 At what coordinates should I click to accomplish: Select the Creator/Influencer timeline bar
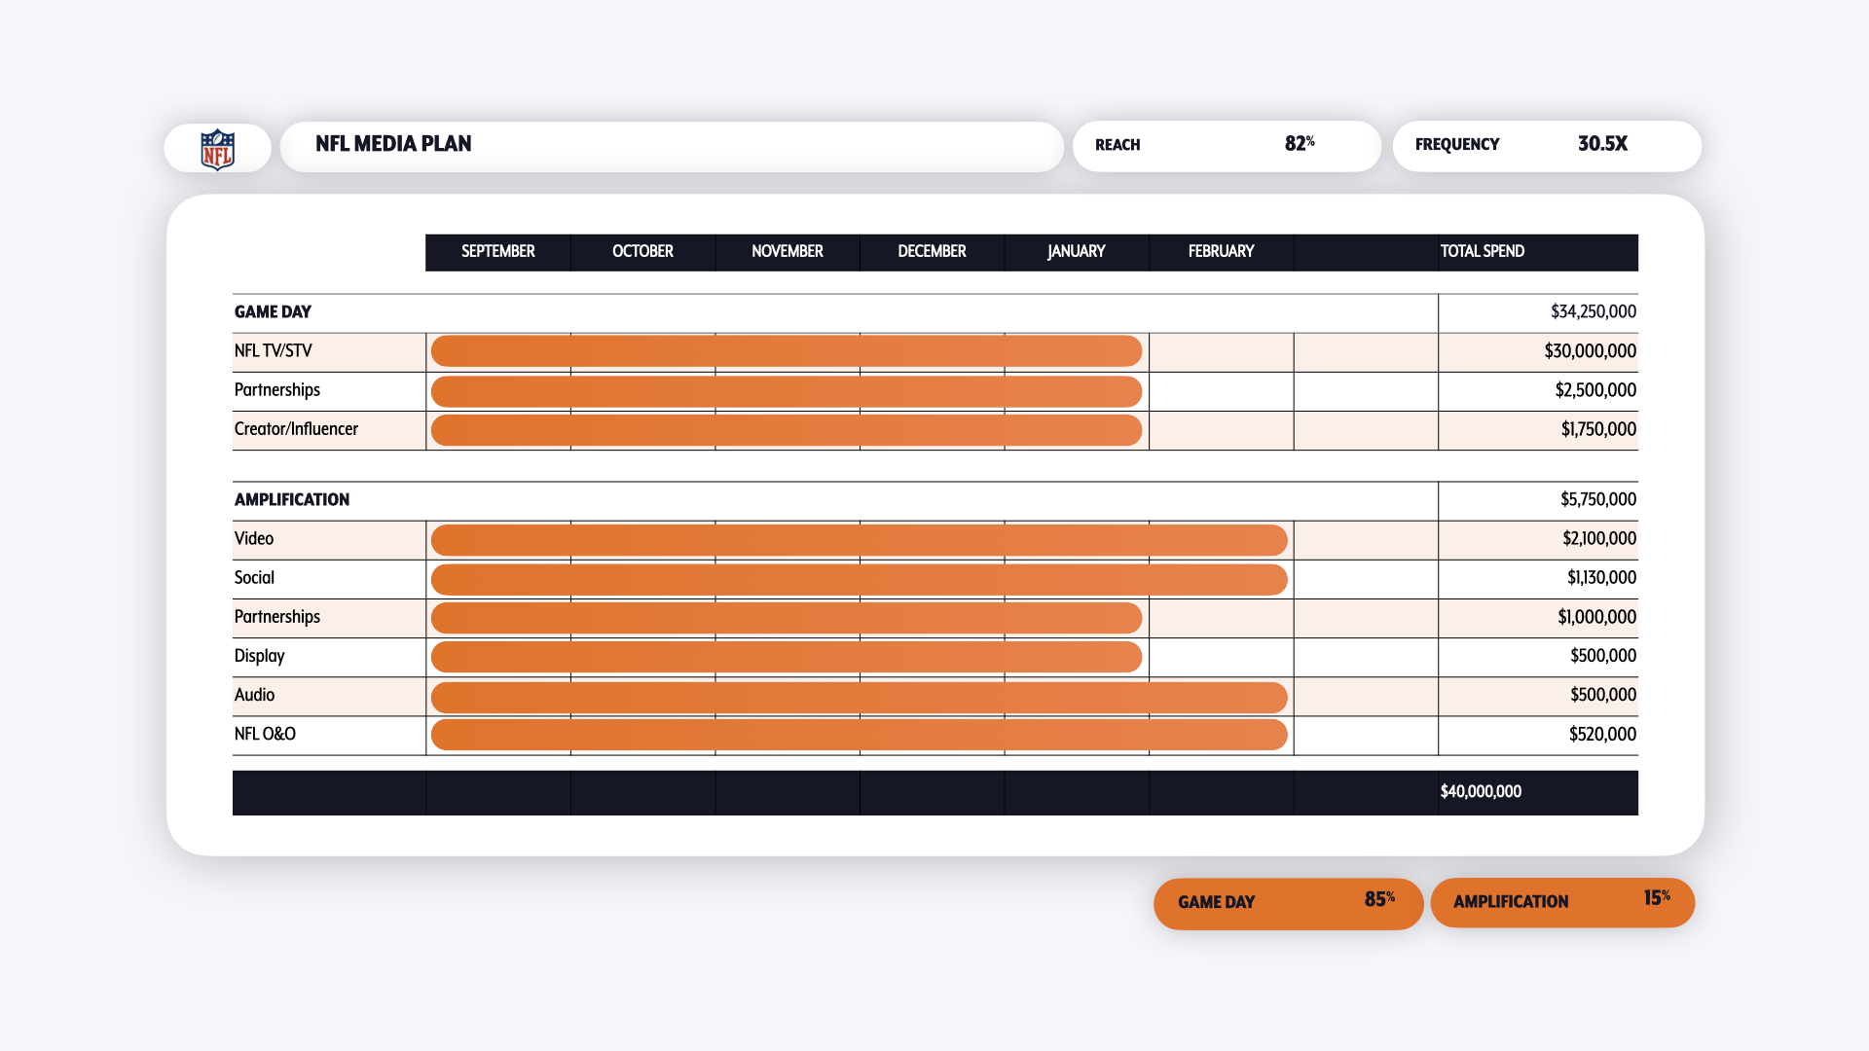787,430
